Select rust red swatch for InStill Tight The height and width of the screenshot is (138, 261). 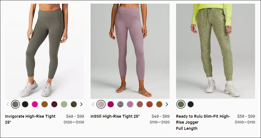tap(150, 104)
